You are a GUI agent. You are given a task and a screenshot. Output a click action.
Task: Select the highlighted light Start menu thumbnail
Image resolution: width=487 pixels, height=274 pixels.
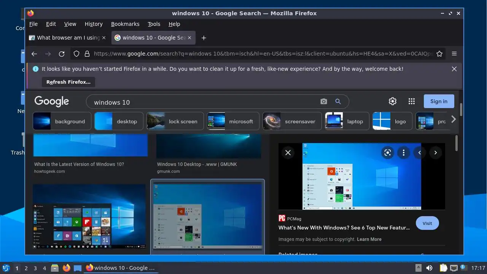(208, 217)
